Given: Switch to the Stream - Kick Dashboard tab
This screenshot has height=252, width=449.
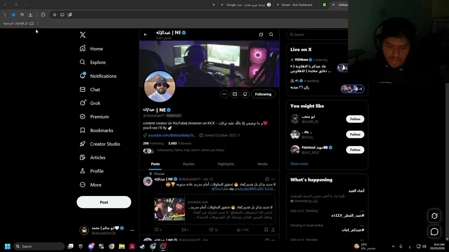Looking at the screenshot, I should [297, 5].
